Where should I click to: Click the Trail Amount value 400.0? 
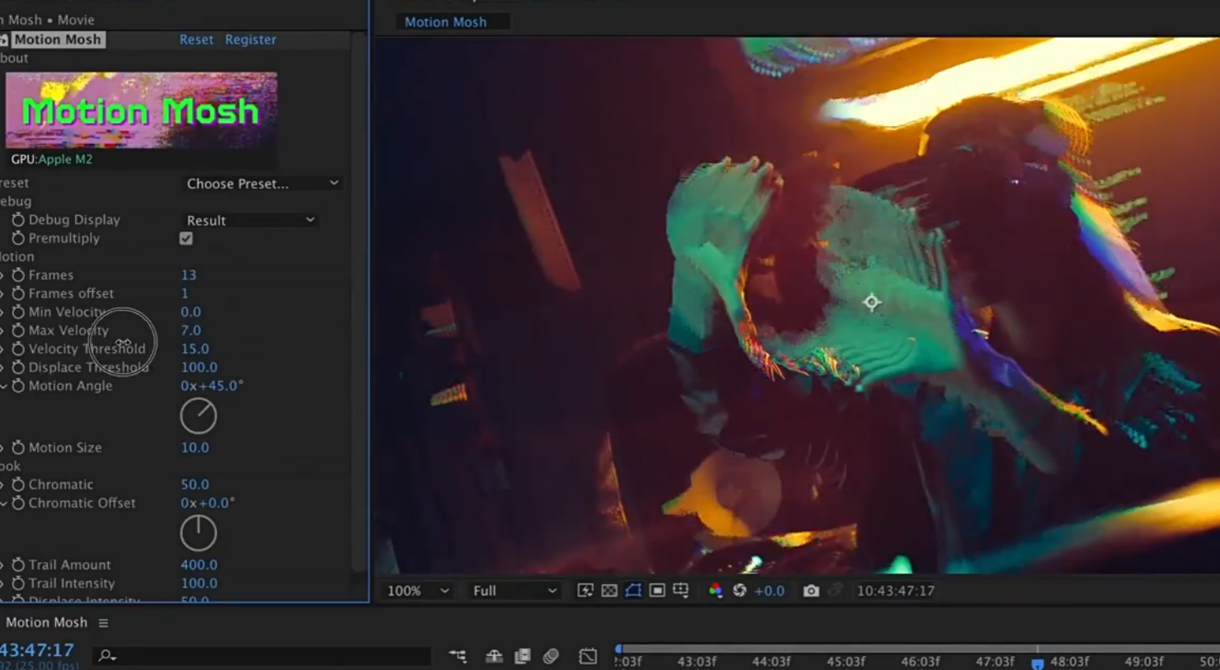pyautogui.click(x=199, y=565)
